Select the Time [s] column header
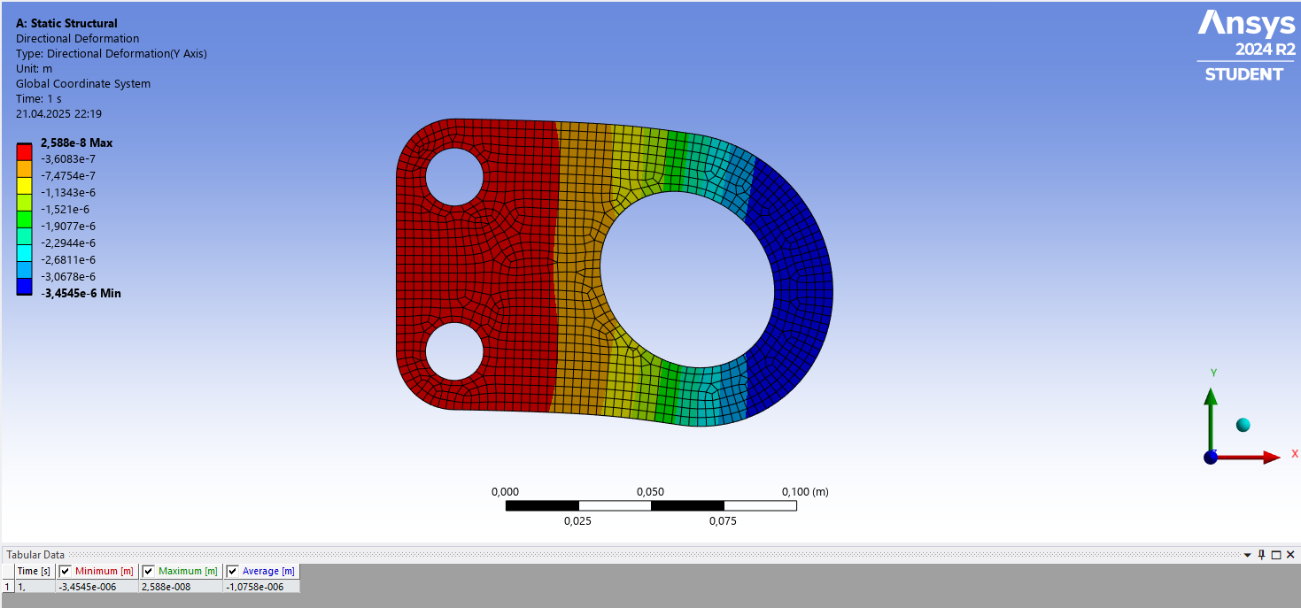Viewport: 1301px width, 608px height. point(35,571)
